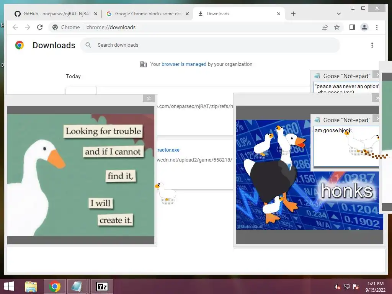Open the Downloads page three-dot menu
This screenshot has width=392, height=294.
[372, 45]
